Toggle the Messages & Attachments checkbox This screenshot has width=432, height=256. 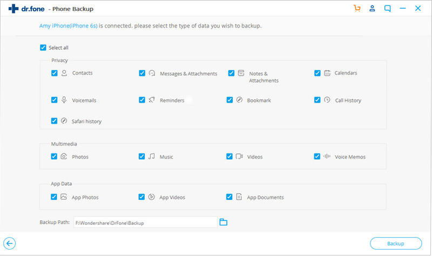point(142,73)
